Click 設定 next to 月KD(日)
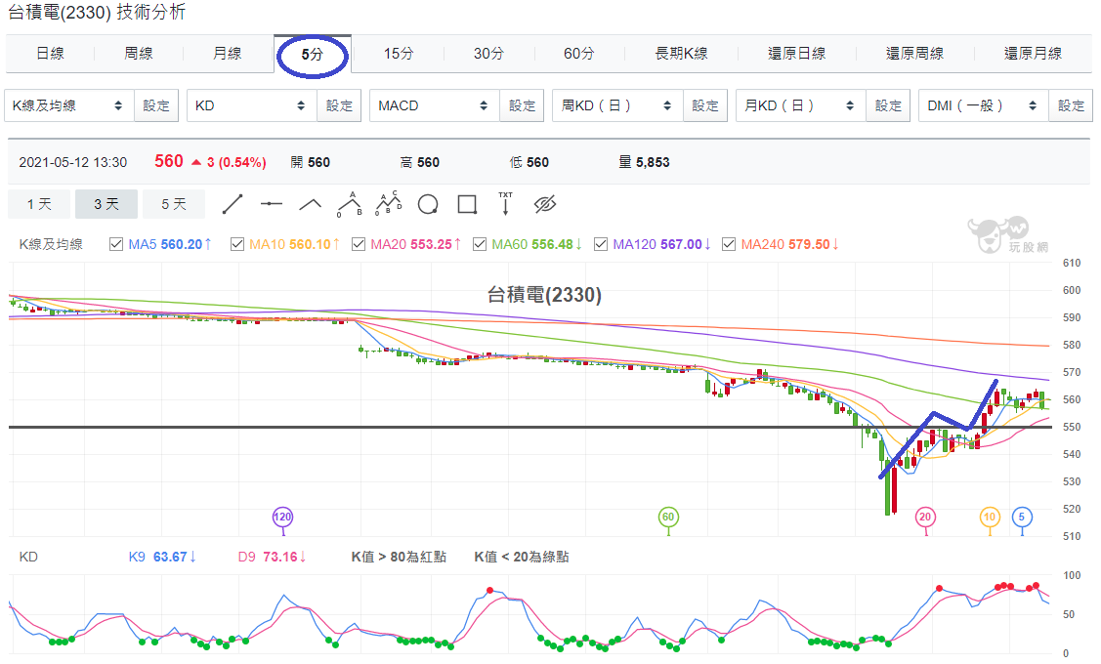The image size is (1101, 664). point(888,106)
